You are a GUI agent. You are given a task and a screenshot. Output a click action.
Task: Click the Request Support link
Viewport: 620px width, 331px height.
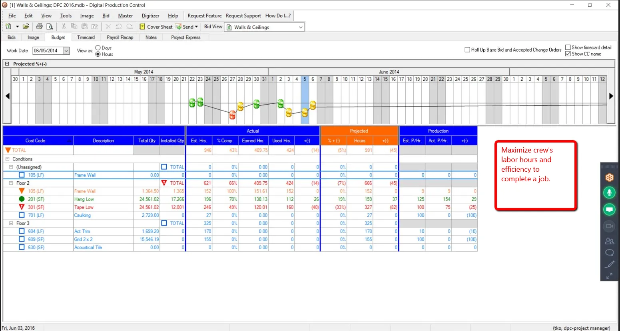[243, 16]
